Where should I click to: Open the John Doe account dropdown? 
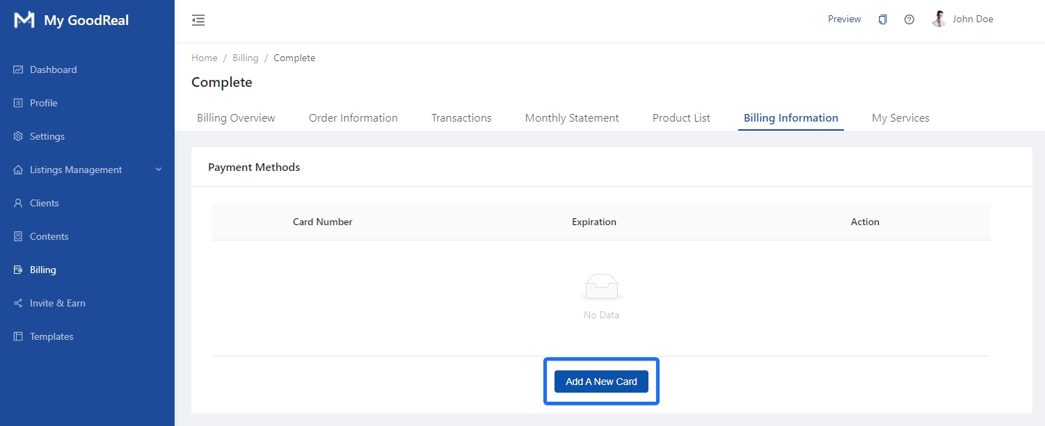tap(963, 19)
